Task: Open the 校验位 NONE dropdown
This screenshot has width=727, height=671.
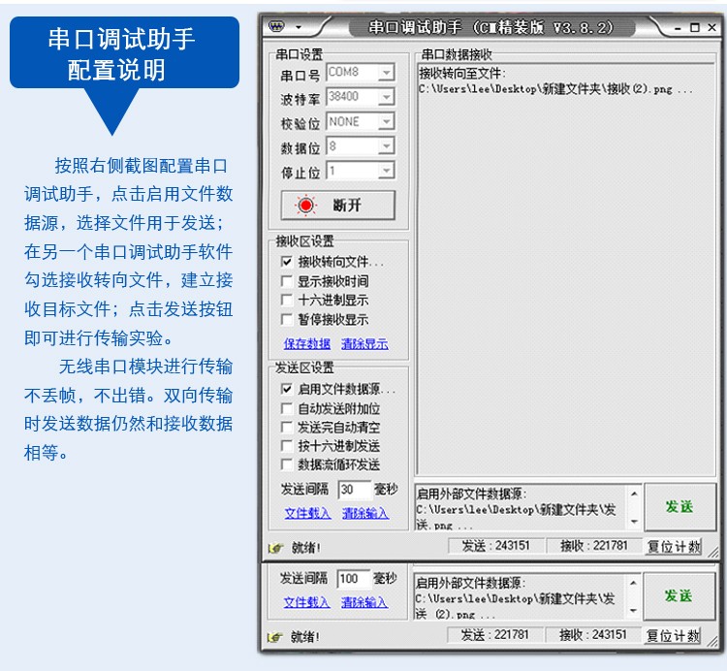Action: click(386, 122)
